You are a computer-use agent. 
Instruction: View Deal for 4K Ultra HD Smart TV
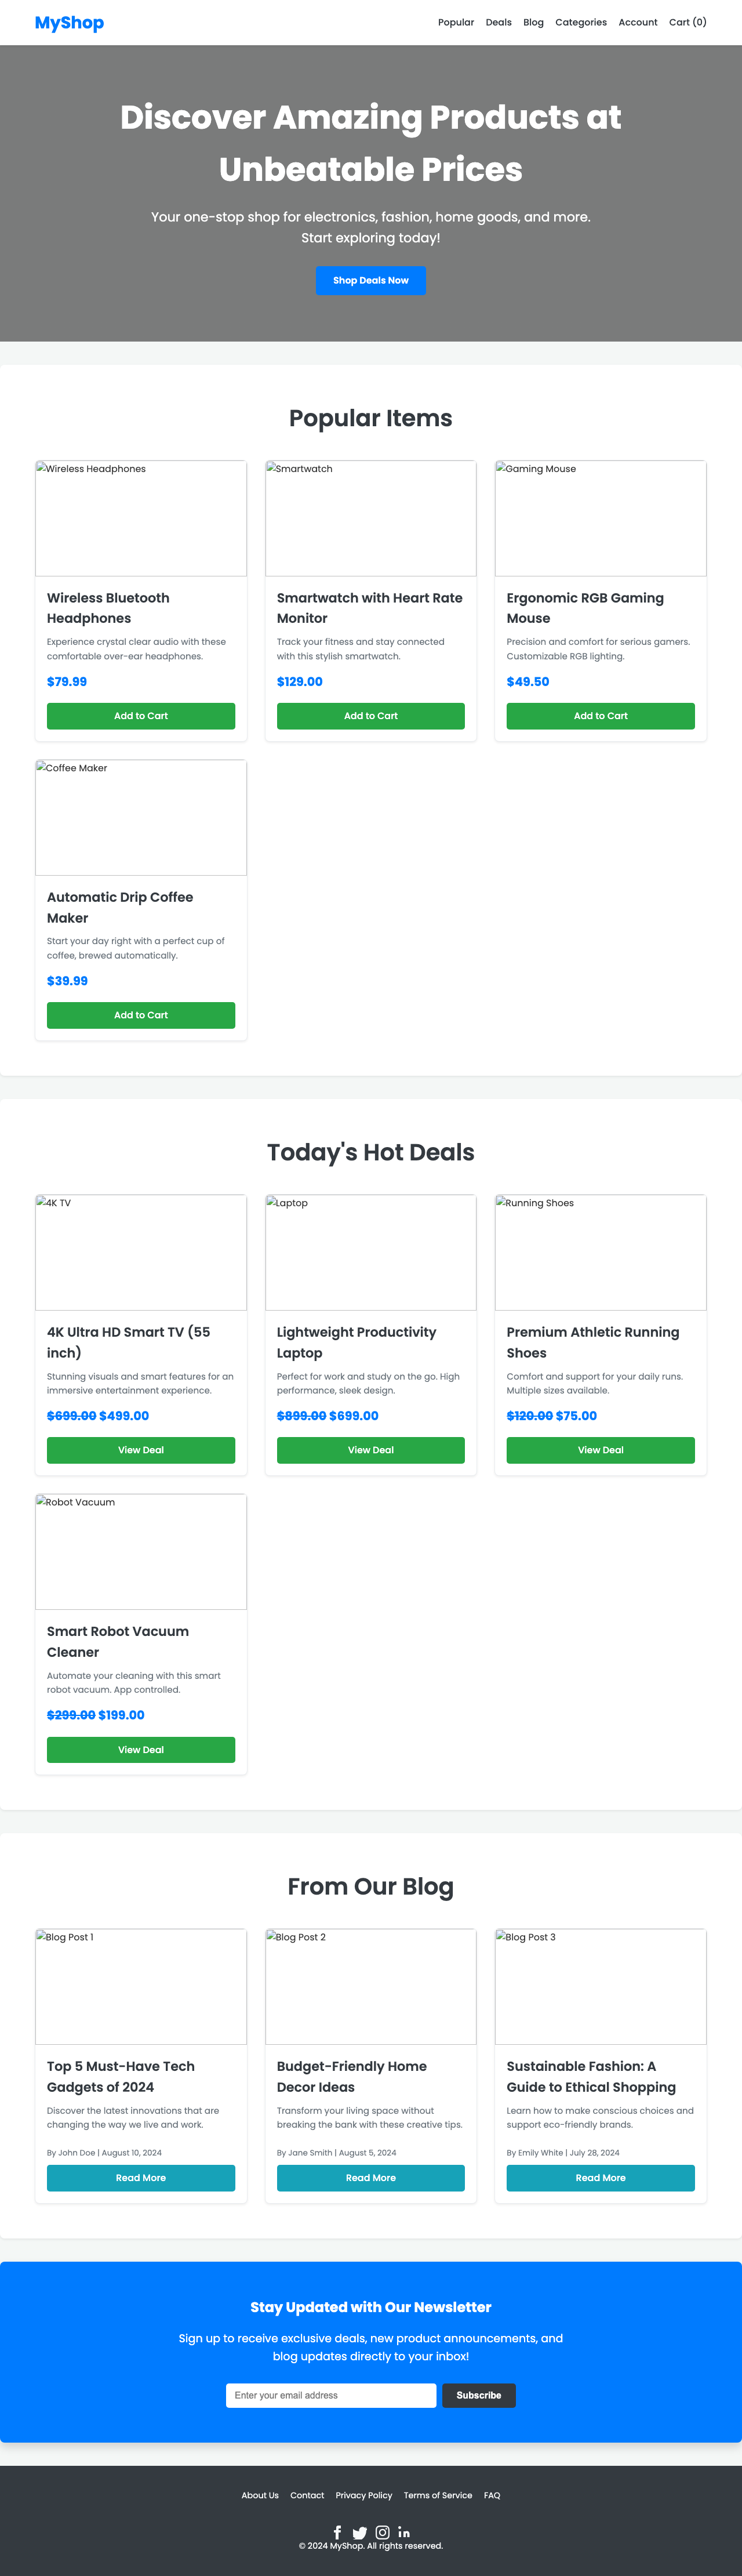tap(140, 1450)
